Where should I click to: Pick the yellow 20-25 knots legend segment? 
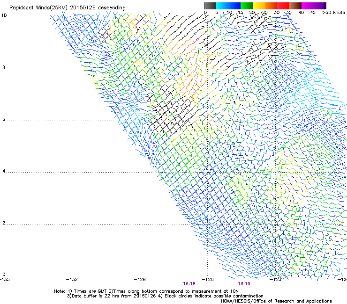pos(259,6)
